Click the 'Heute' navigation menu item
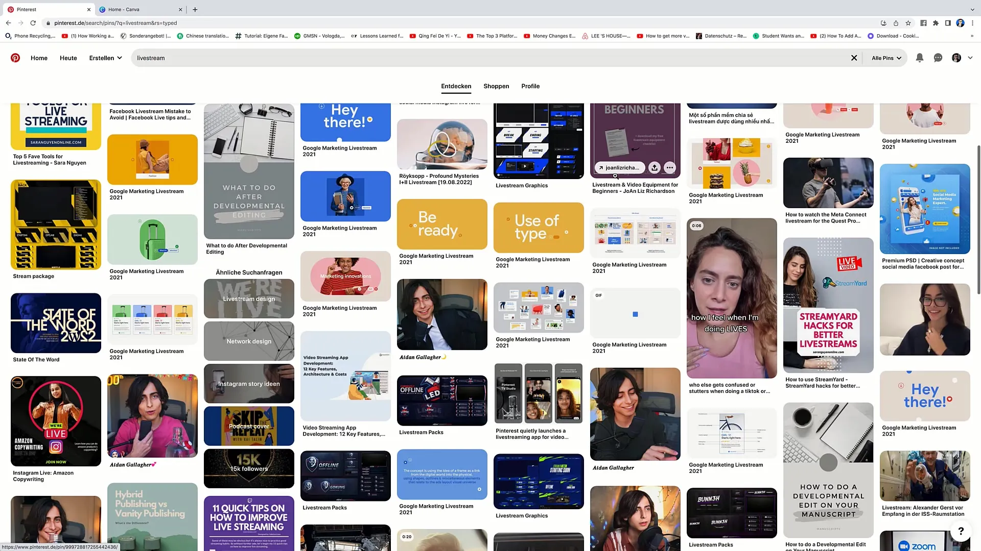Image resolution: width=981 pixels, height=551 pixels. pyautogui.click(x=68, y=58)
